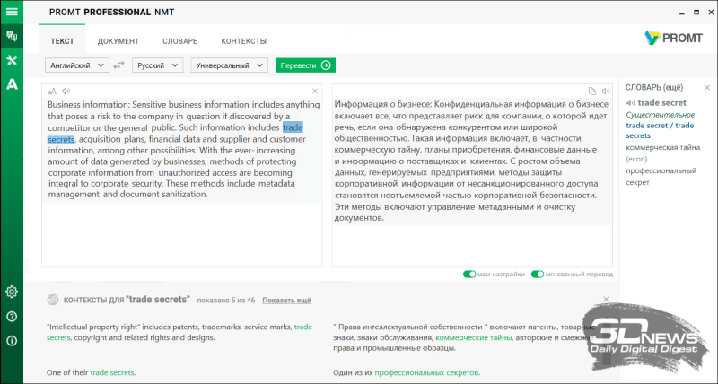The image size is (718, 384).
Task: Play pronunciation of 'trade secret' in dictionary
Action: [630, 102]
